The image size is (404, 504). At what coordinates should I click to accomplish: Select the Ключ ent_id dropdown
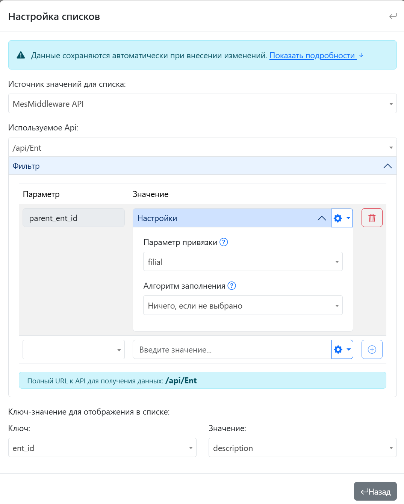(102, 448)
